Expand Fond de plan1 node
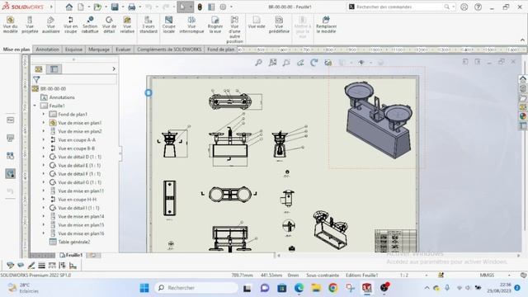 tap(44, 114)
